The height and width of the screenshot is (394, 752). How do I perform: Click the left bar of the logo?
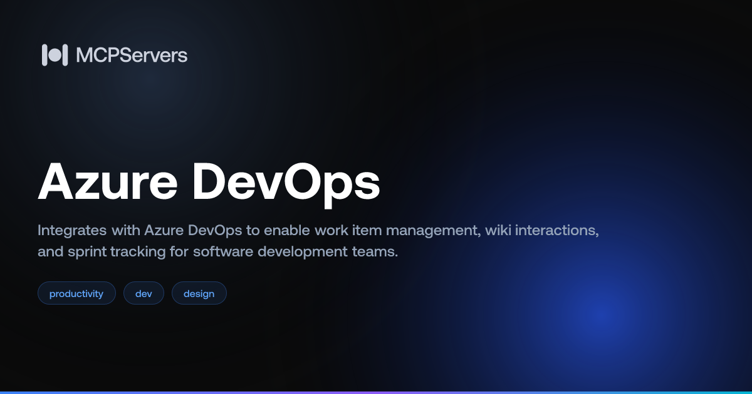44,55
